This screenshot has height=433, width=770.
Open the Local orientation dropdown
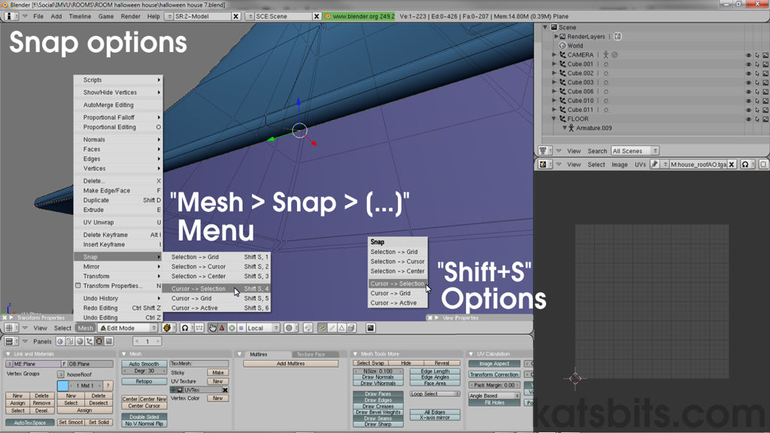point(262,328)
